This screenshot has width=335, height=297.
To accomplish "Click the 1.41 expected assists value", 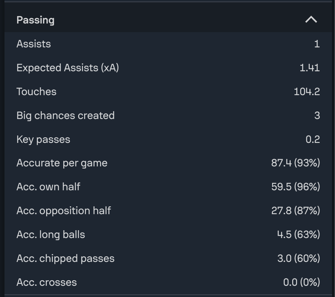I will [309, 68].
